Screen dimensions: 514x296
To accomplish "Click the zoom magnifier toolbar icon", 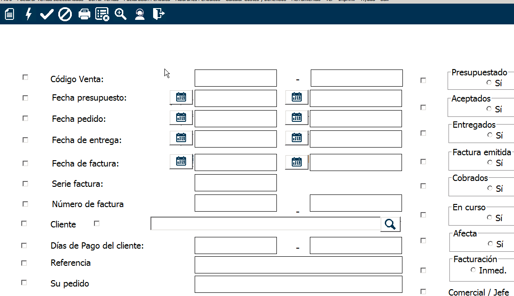I will tap(121, 14).
